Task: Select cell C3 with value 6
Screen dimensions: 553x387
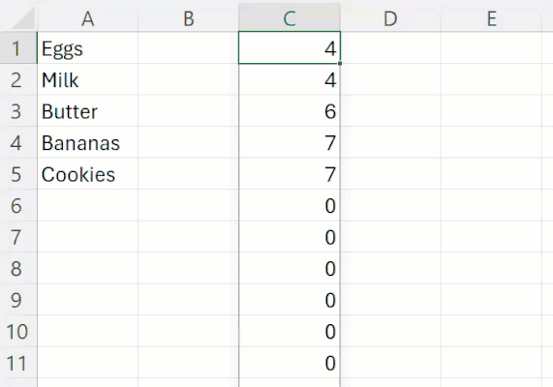Action: [290, 111]
